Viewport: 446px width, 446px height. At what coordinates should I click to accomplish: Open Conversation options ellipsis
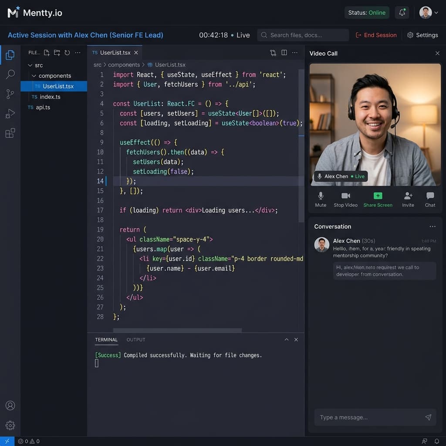(432, 226)
